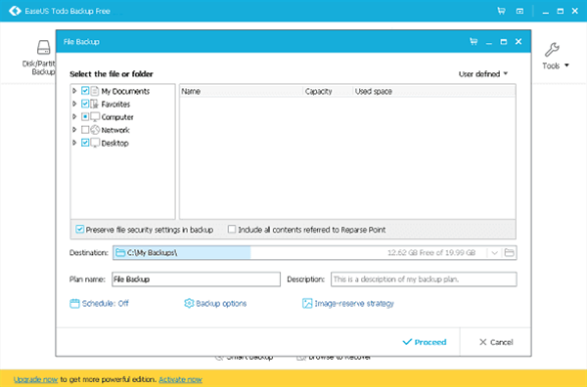This screenshot has width=587, height=387.
Task: Disable Preserve file security settings in backup
Action: point(80,230)
